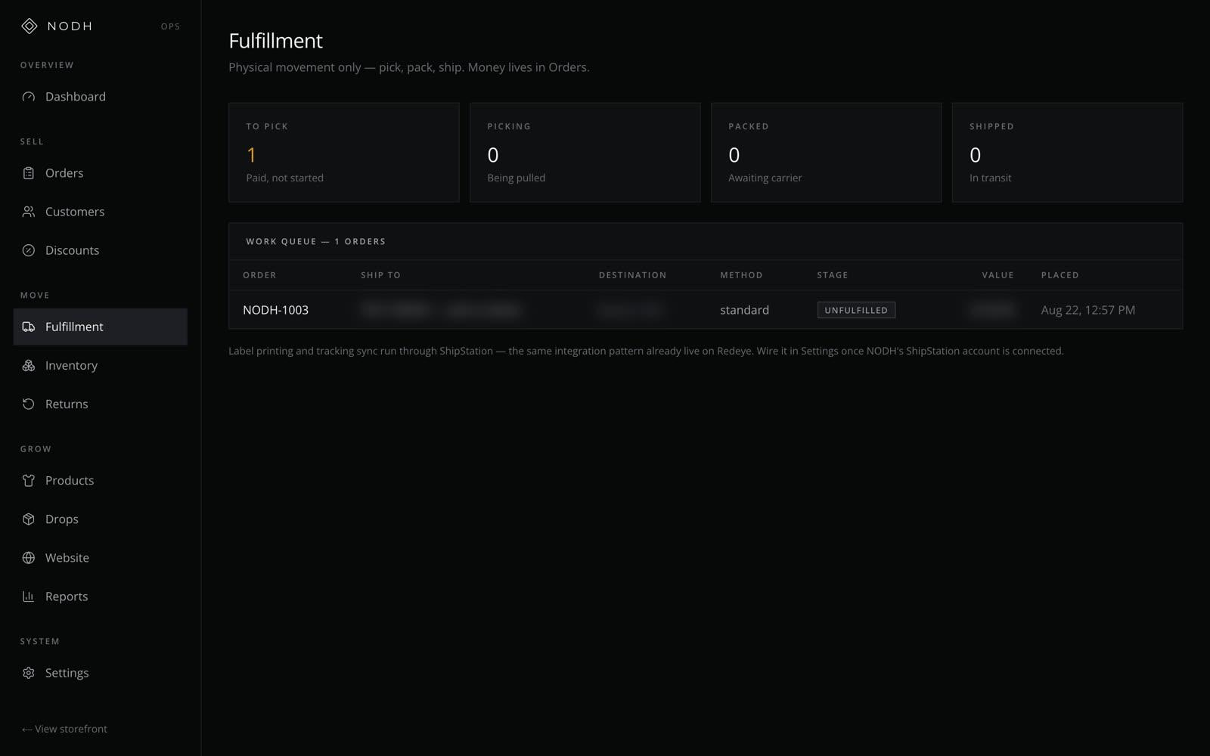
Task: Click the View storefront link
Action: [64, 729]
